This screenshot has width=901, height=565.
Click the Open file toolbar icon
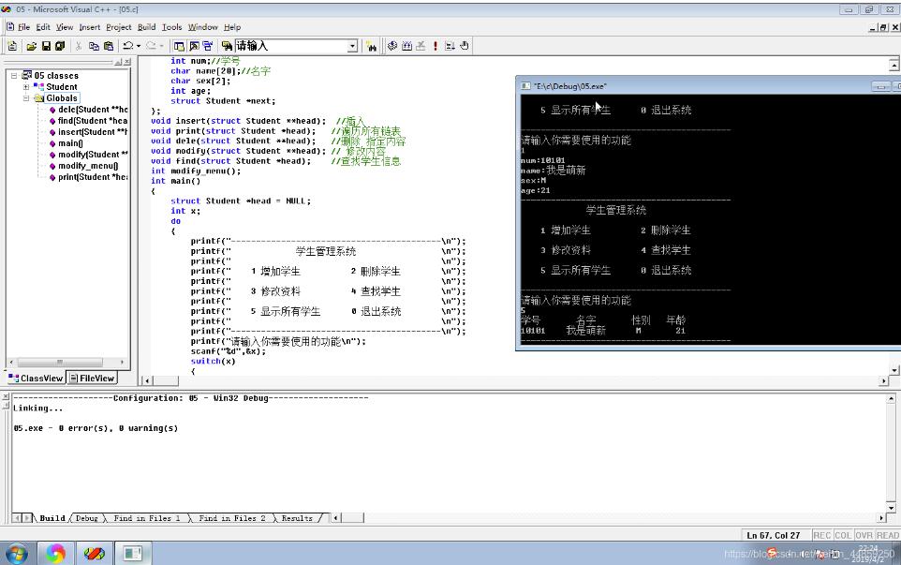[x=31, y=46]
